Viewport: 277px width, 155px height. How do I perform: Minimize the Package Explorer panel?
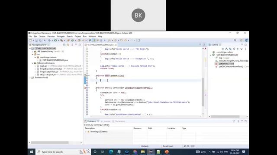[76, 45]
